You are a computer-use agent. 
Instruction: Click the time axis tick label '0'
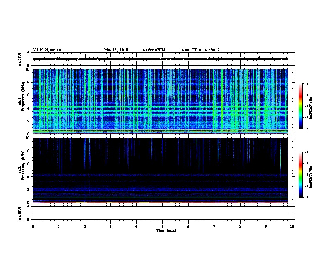[33, 227]
